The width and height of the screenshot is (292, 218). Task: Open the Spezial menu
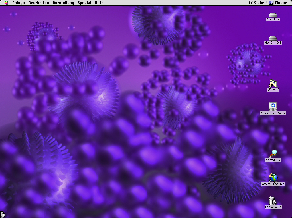coord(84,3)
